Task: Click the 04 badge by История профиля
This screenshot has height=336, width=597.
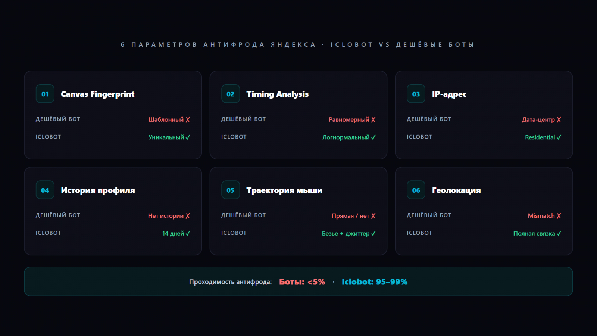Action: (45, 190)
